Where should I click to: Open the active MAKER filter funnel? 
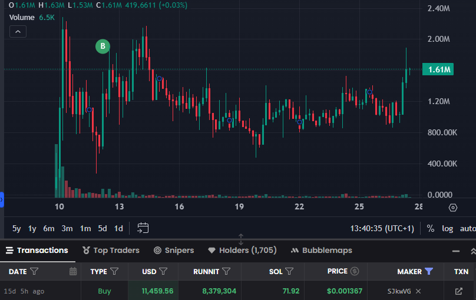[429, 271]
